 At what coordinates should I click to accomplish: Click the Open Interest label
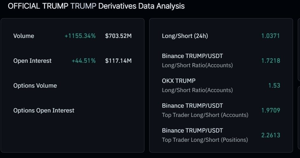32,61
